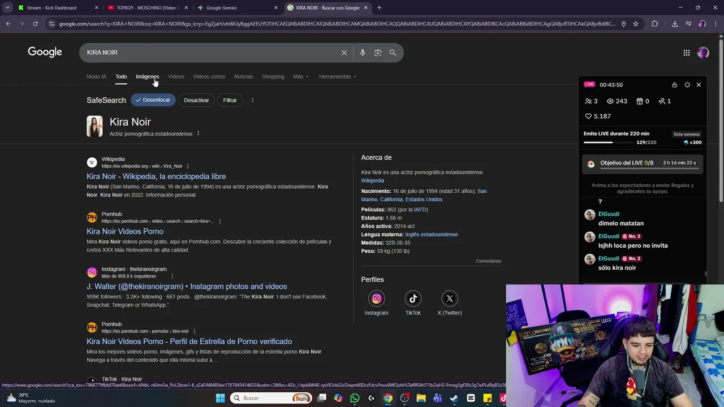Open Chrome downloads

tap(675, 24)
